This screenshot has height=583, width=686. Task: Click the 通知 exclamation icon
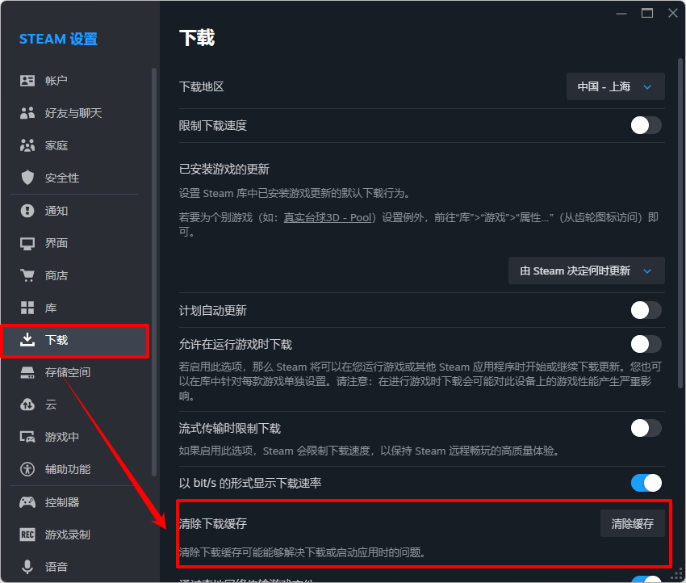pyautogui.click(x=27, y=211)
